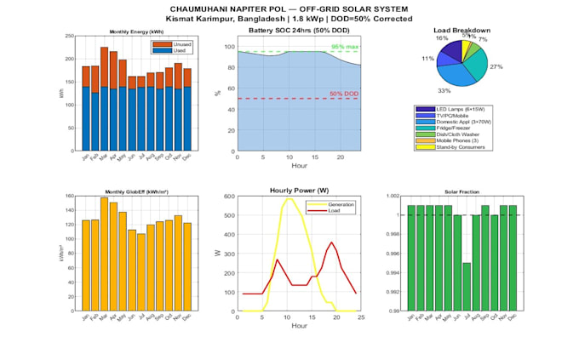The height and width of the screenshot is (348, 579).
Task: Click the yellow Generation legend line
Action: point(317,204)
